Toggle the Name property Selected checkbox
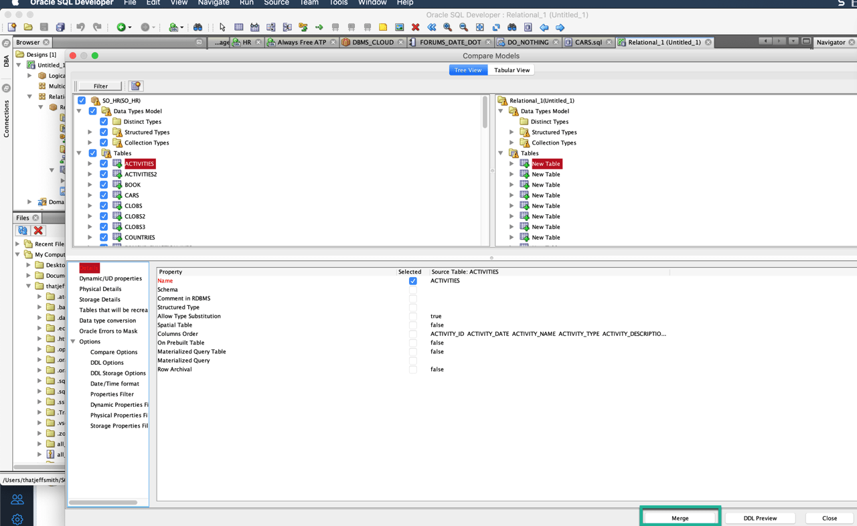This screenshot has height=526, width=857. (412, 280)
